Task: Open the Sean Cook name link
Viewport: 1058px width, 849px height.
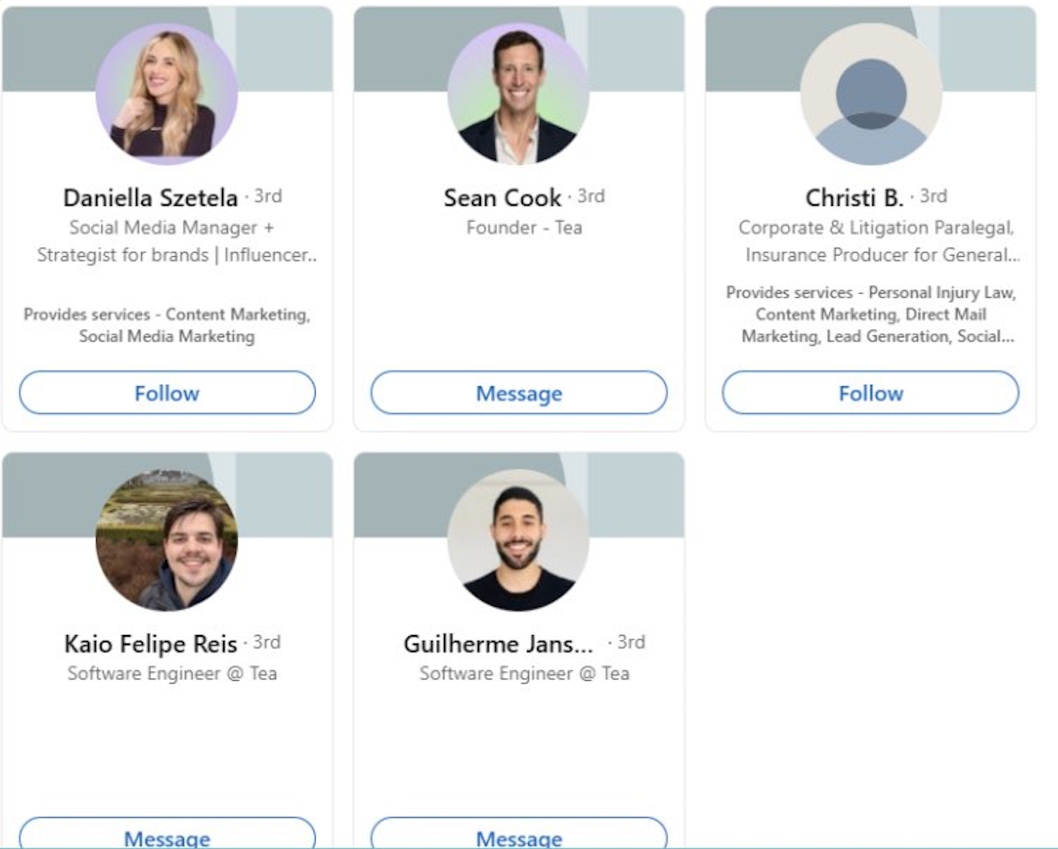Action: coord(503,198)
